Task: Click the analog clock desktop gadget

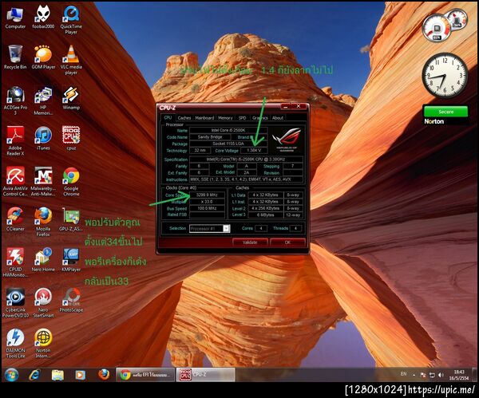Action: click(445, 75)
